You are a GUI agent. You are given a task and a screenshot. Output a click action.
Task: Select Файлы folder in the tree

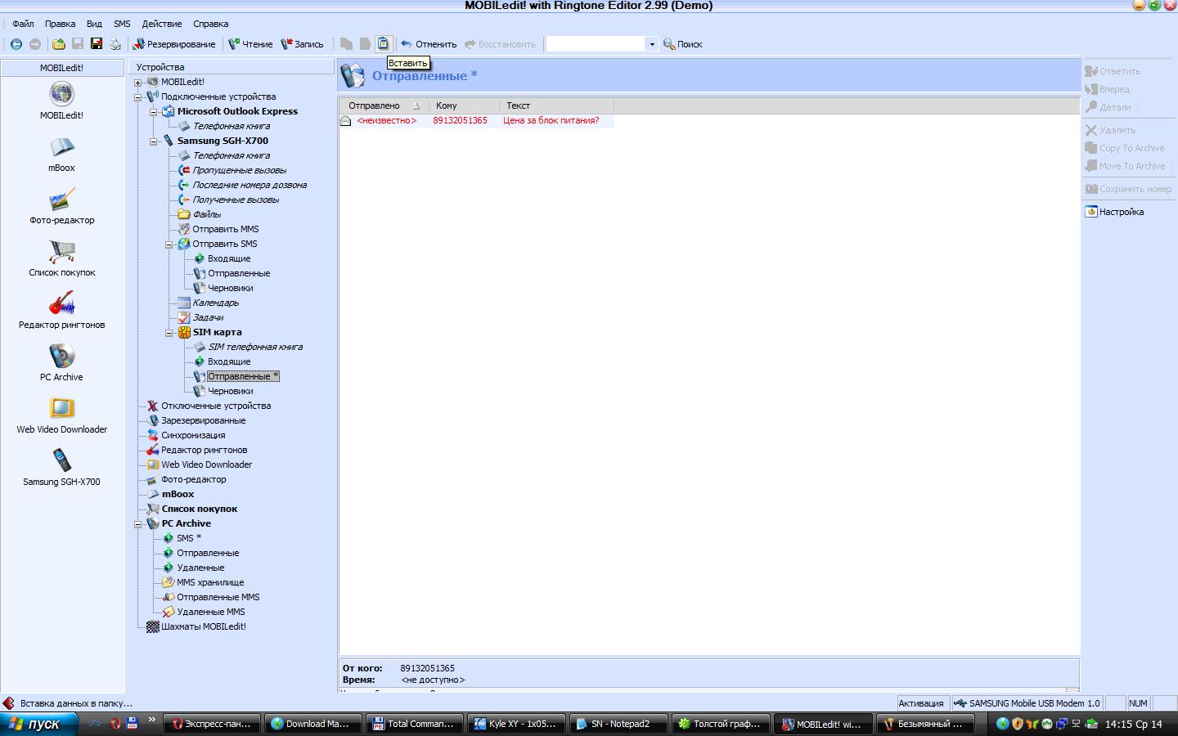tap(207, 214)
